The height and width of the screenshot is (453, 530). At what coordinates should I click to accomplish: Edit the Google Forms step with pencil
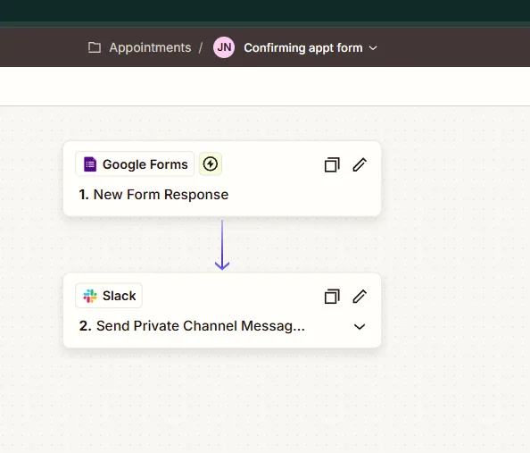[360, 165]
